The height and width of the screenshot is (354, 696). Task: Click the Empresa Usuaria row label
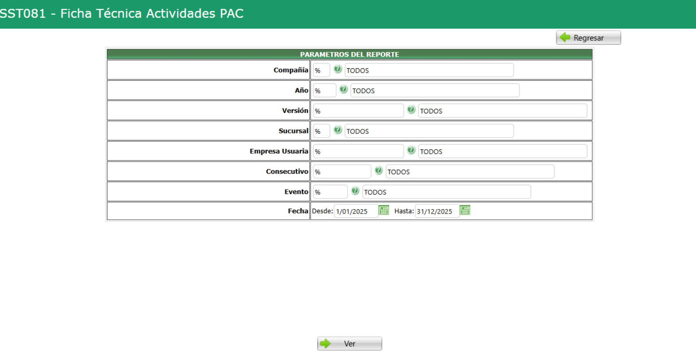[279, 152]
